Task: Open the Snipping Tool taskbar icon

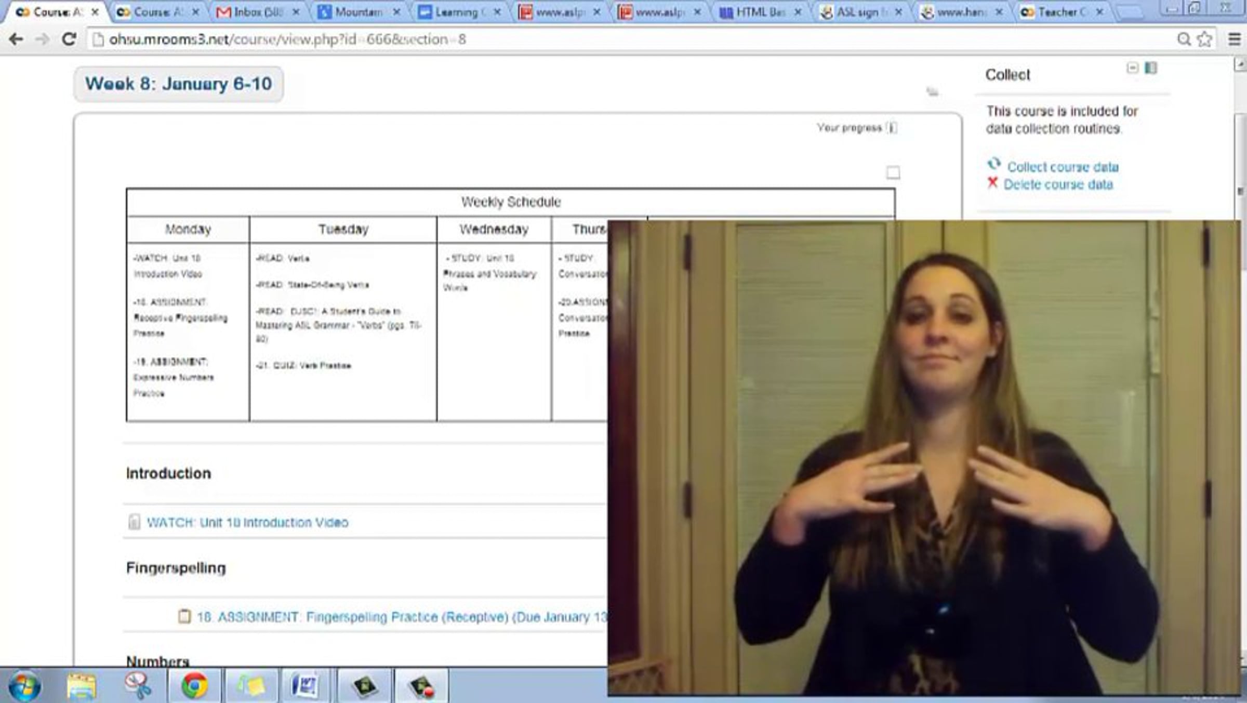Action: (x=138, y=686)
